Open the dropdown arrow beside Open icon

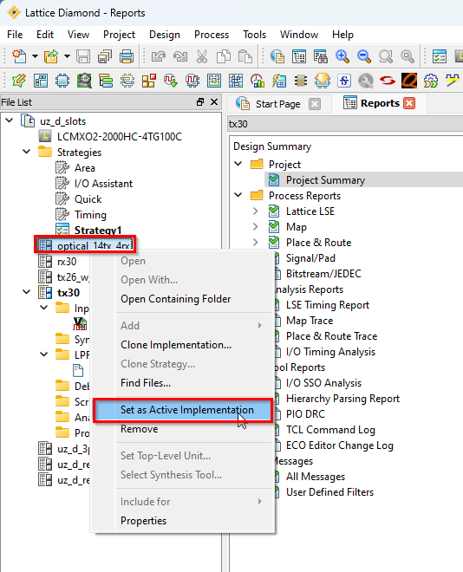[x=67, y=56]
